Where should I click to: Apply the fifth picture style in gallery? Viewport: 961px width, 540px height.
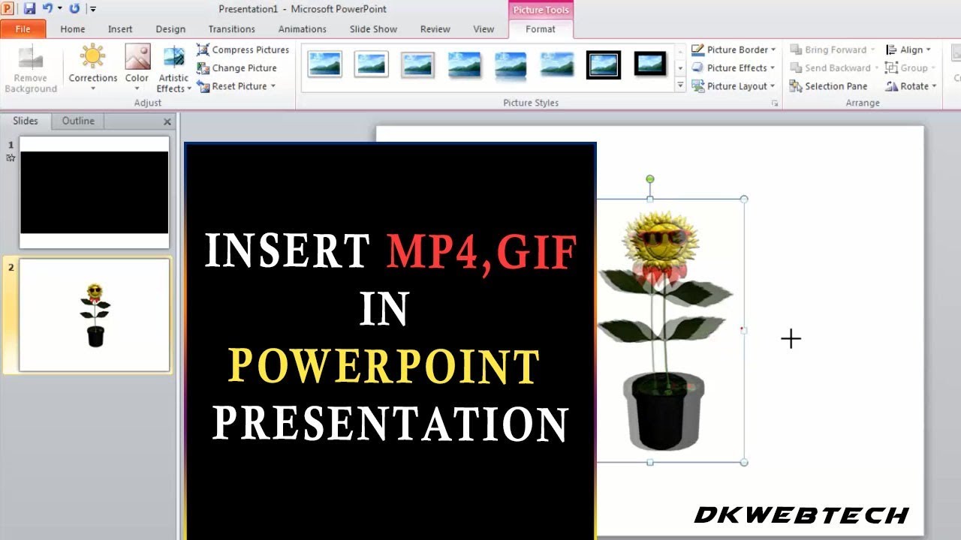[x=511, y=64]
